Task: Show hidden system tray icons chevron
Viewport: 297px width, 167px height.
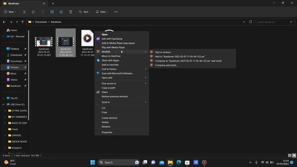Action: tap(250, 162)
